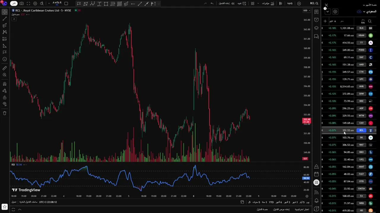This screenshot has width=380, height=213.
Task: Start bar replay with rewind icon
Action: (226, 4)
